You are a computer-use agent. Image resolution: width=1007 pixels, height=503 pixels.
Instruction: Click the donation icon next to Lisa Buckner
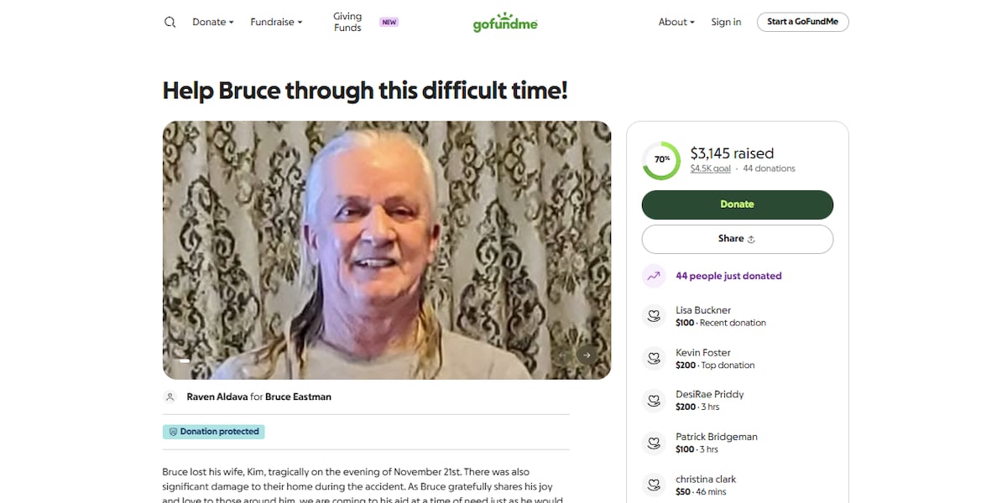click(x=654, y=316)
